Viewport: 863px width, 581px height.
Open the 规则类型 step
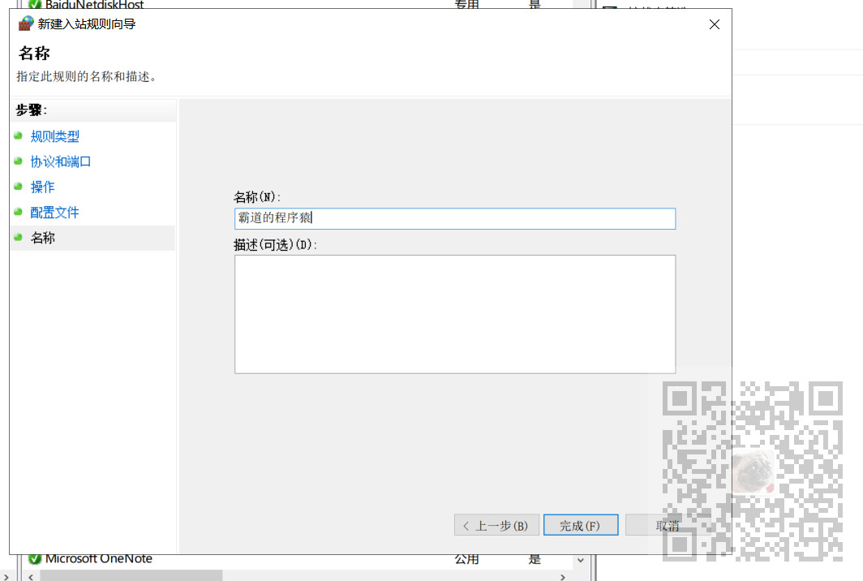[54, 136]
